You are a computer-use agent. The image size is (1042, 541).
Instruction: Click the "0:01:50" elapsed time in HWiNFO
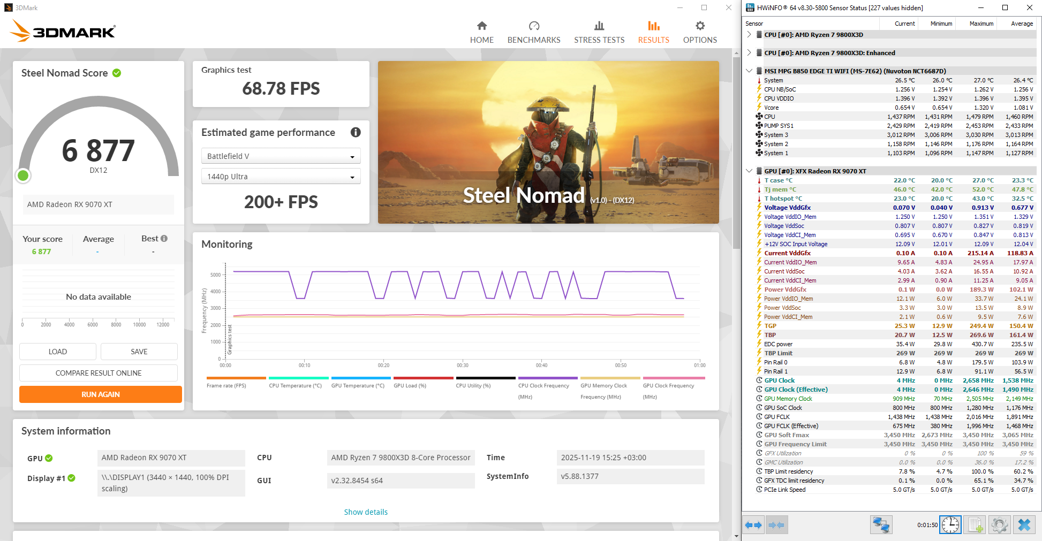click(927, 525)
